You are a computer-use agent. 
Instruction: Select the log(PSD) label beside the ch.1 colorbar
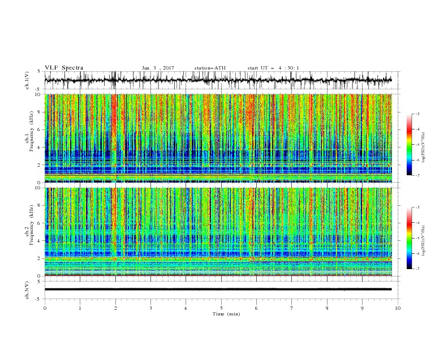click(x=424, y=148)
